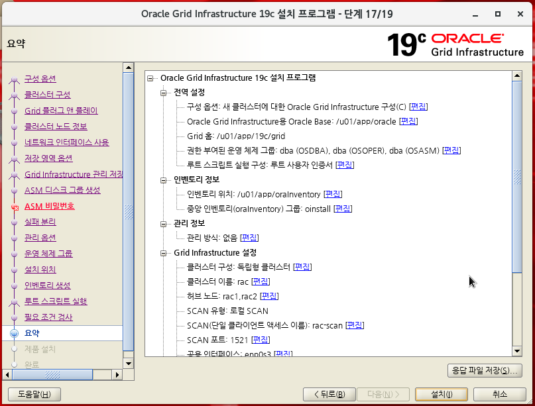Click the 루트 스크립트 실행 step bullet
The height and width of the screenshot is (406, 535).
[15, 302]
